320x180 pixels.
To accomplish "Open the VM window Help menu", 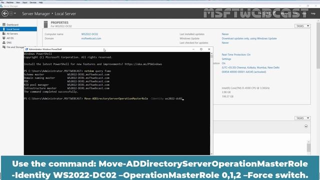I will [41, 2].
